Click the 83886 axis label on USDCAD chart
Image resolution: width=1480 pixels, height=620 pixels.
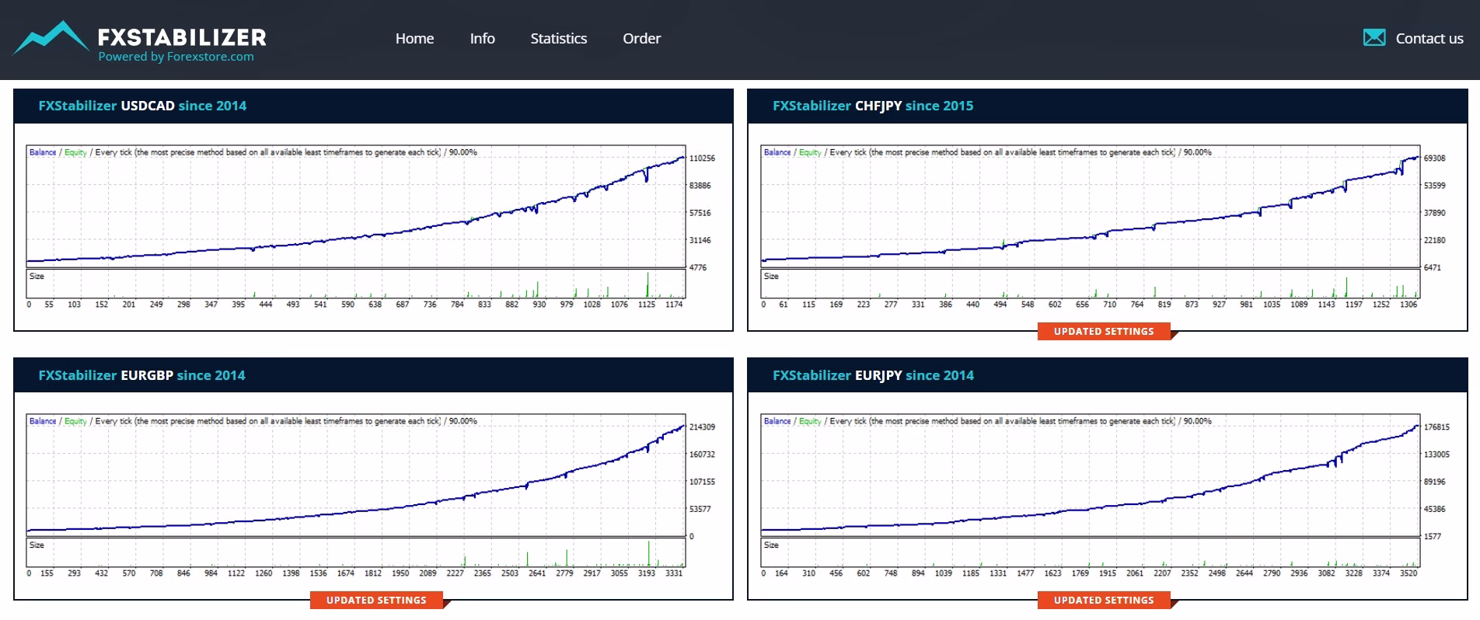pos(700,186)
